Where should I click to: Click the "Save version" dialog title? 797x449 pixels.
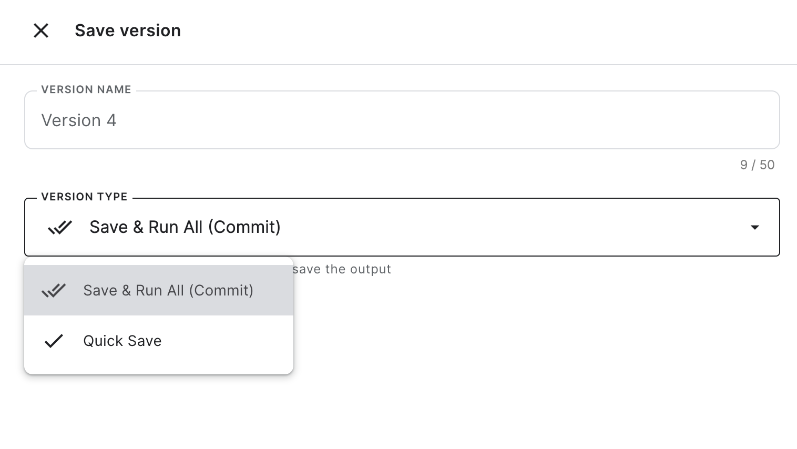click(x=128, y=30)
